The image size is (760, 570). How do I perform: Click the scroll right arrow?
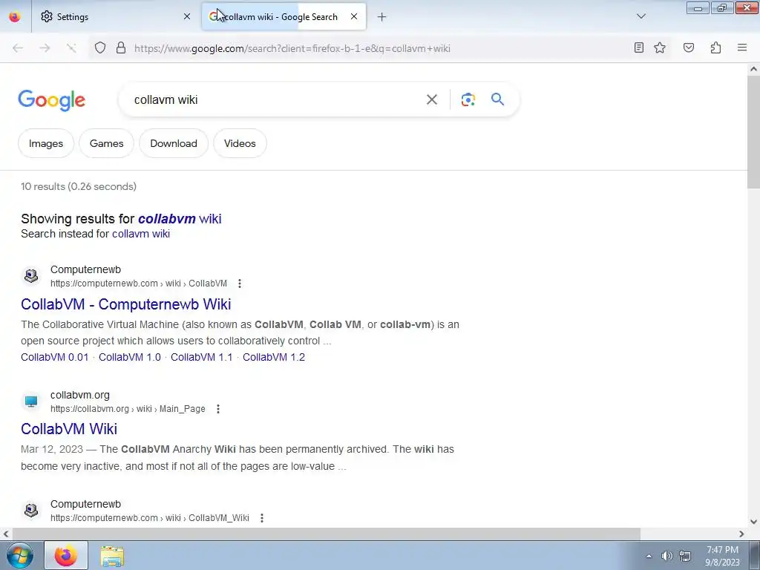[741, 534]
